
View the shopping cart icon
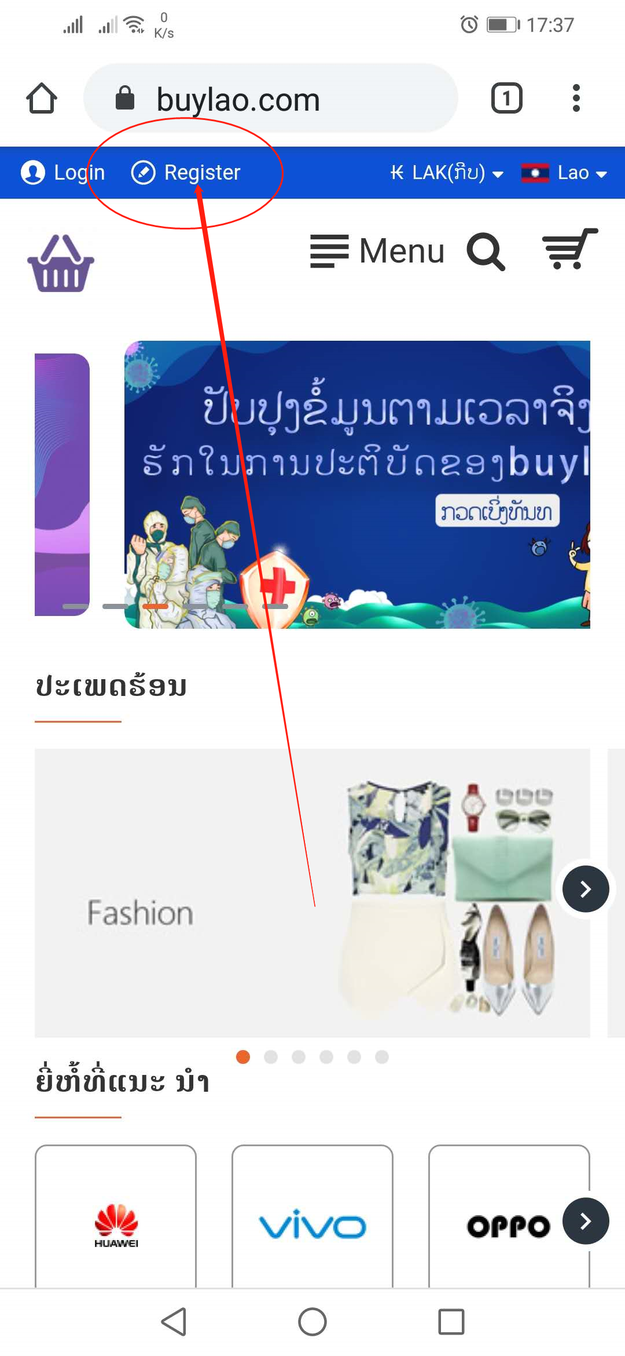(x=570, y=249)
